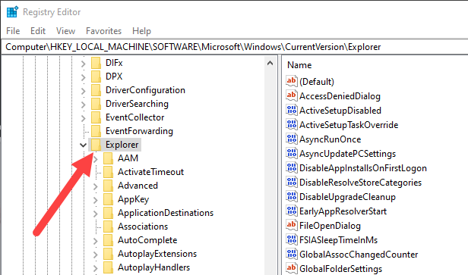Click the AccessDeniedDialog string value icon
The image size is (468, 275).
[x=291, y=95]
